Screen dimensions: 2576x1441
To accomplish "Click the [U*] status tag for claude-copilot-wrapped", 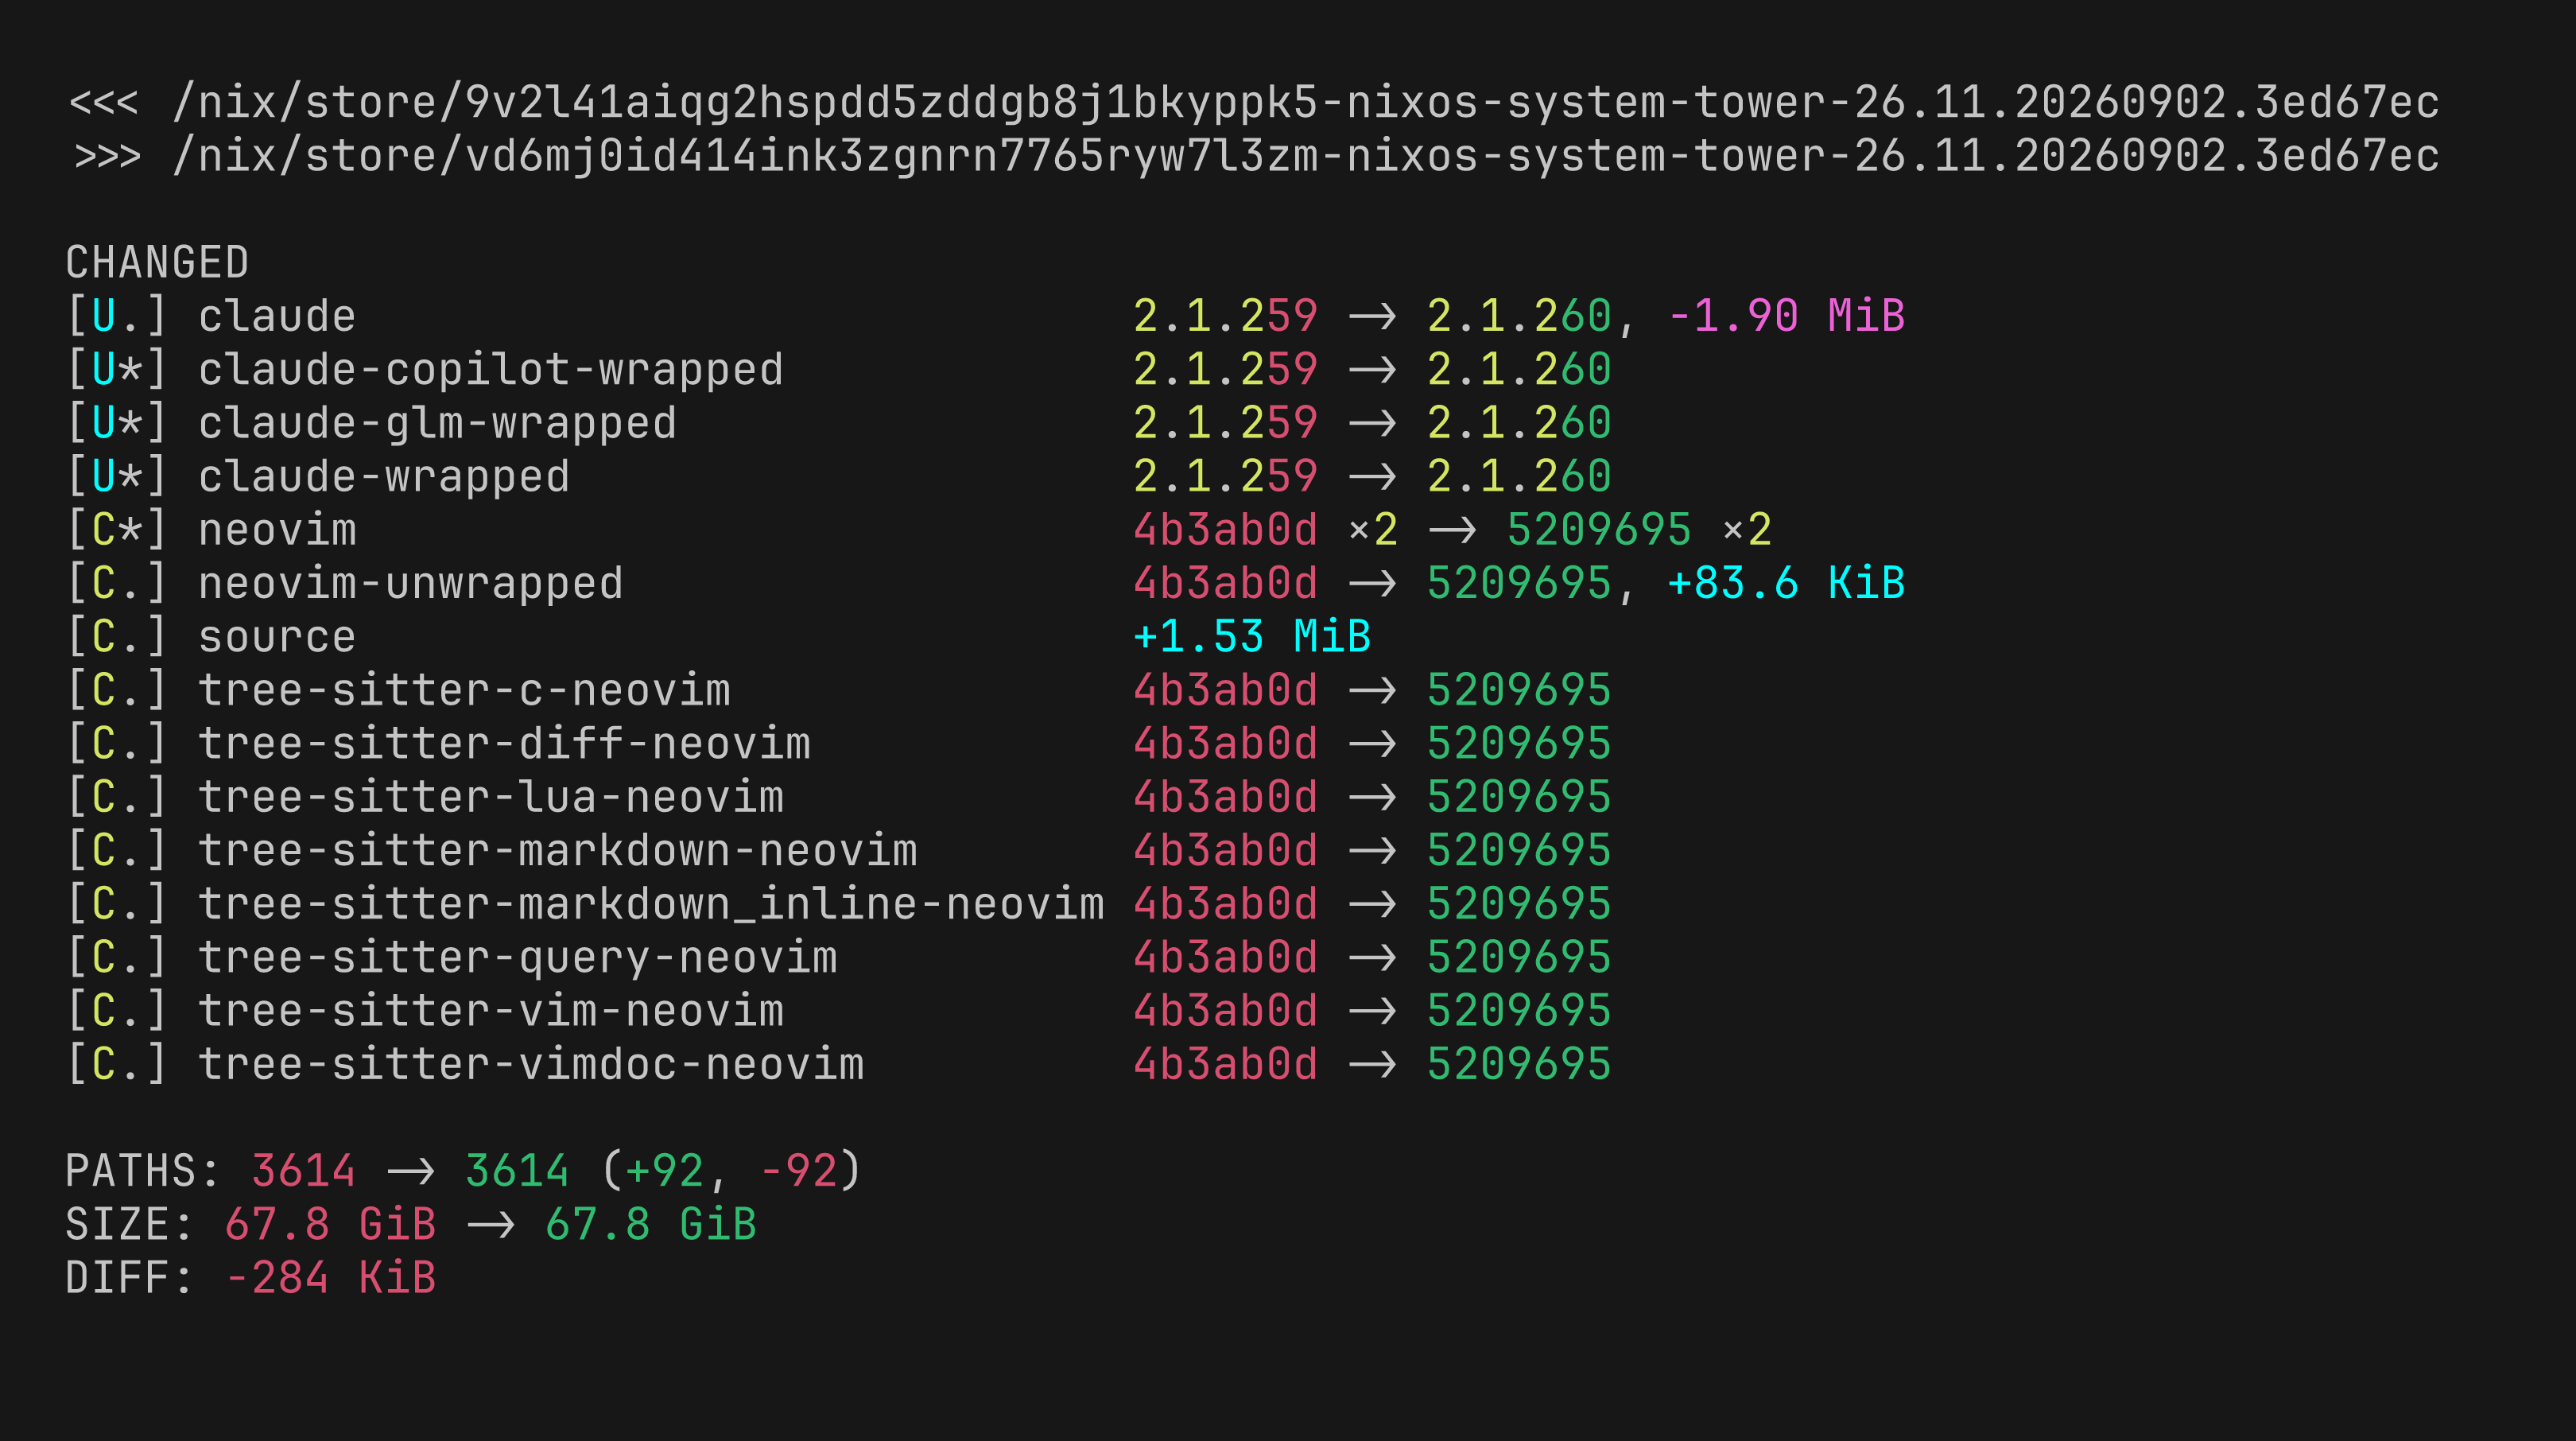I will coord(116,370).
